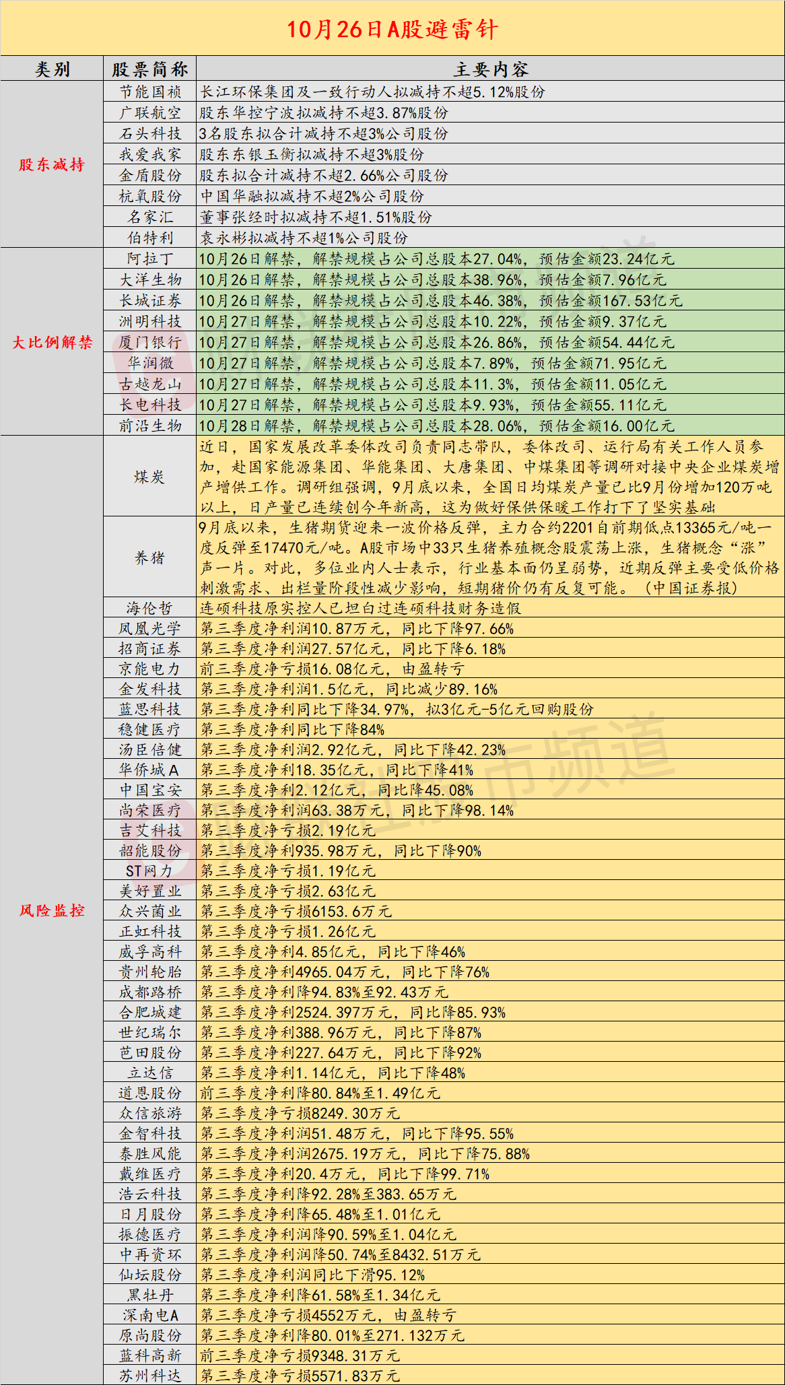The height and width of the screenshot is (1385, 785).
Task: Select 金盾股份 in the name column
Action: click(x=150, y=175)
